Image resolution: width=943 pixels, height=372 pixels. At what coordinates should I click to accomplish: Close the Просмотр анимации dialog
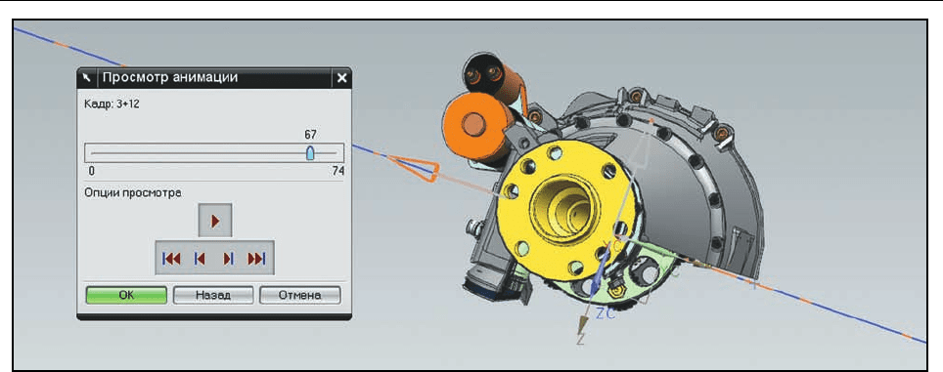341,78
